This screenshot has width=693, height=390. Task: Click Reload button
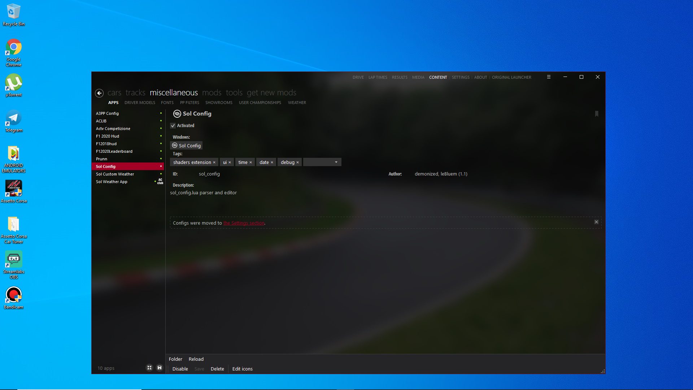pyautogui.click(x=196, y=359)
